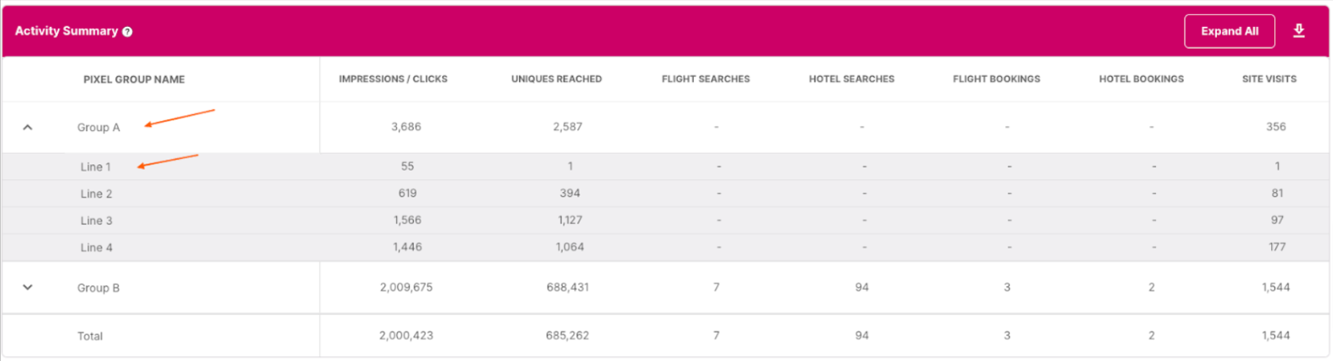Click the Total row label
Screen dimensions: 1333x361
pyautogui.click(x=90, y=336)
